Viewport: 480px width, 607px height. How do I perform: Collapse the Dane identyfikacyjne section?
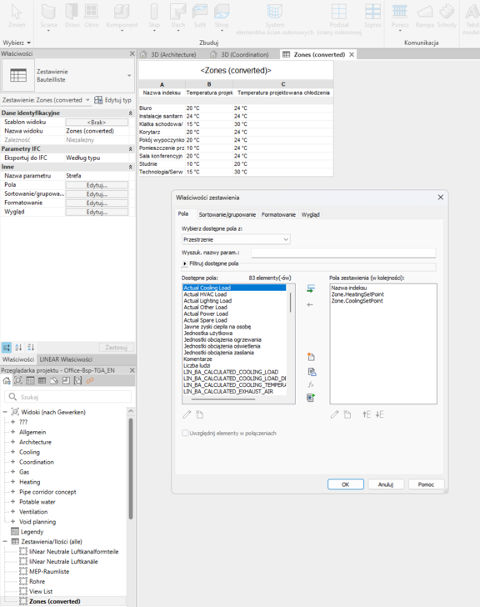(130, 113)
